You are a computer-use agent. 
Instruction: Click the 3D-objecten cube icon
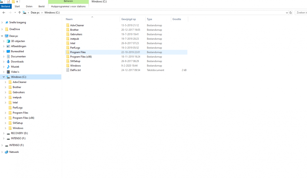[8, 41]
